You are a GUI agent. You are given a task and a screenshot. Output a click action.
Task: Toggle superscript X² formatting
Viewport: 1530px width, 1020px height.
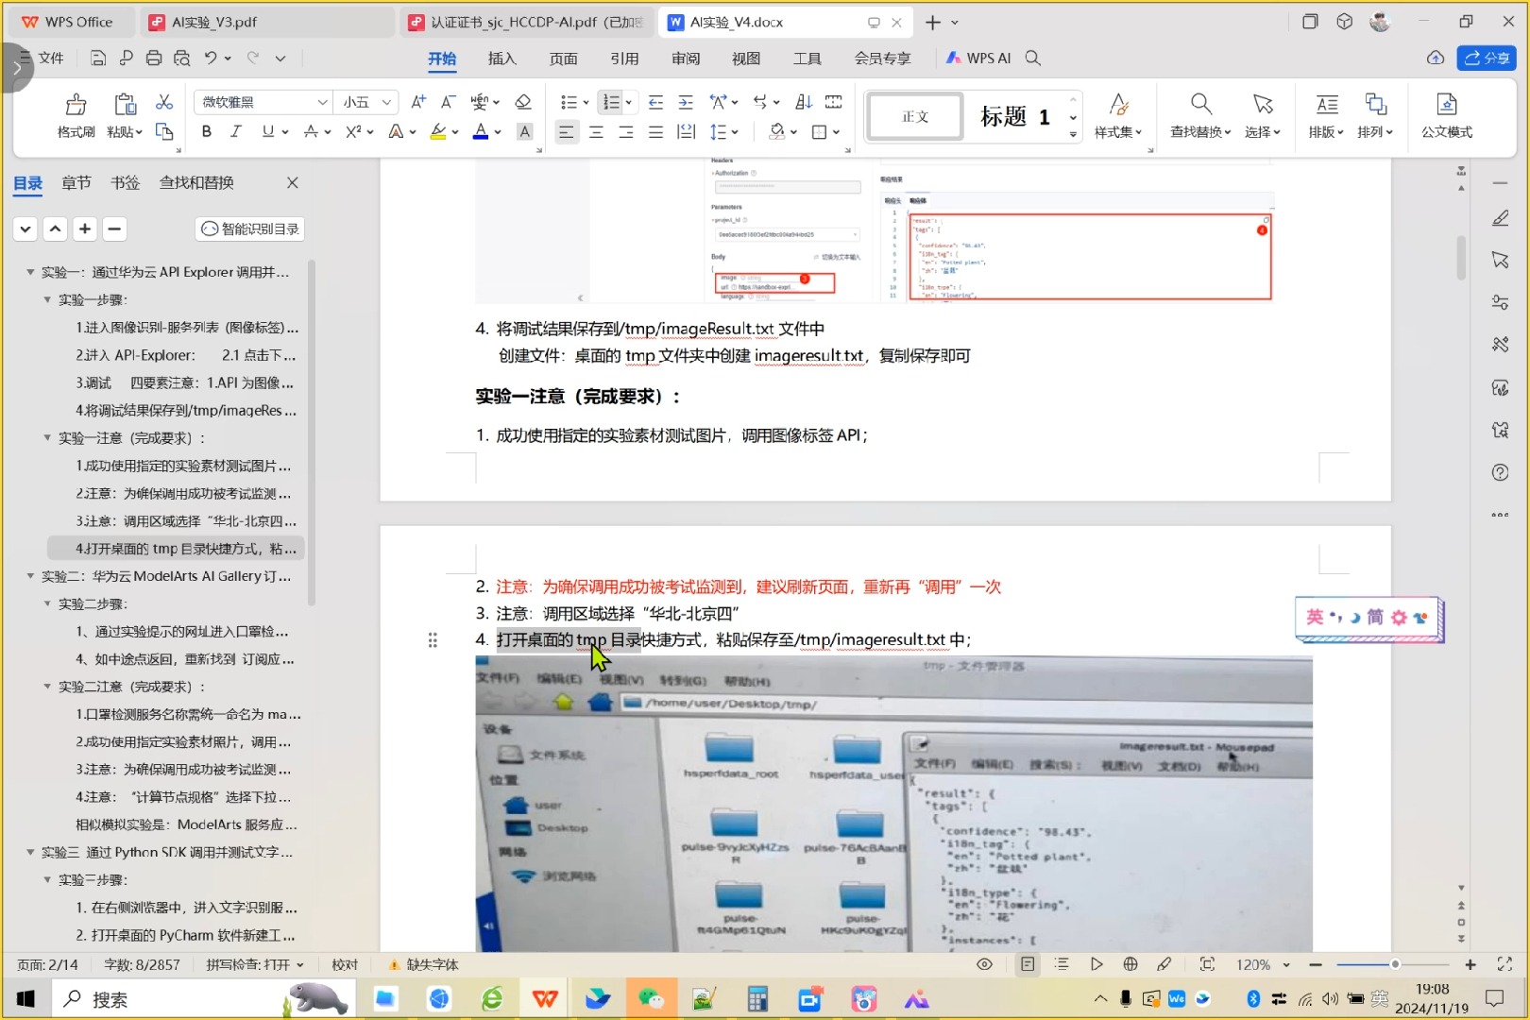(353, 131)
